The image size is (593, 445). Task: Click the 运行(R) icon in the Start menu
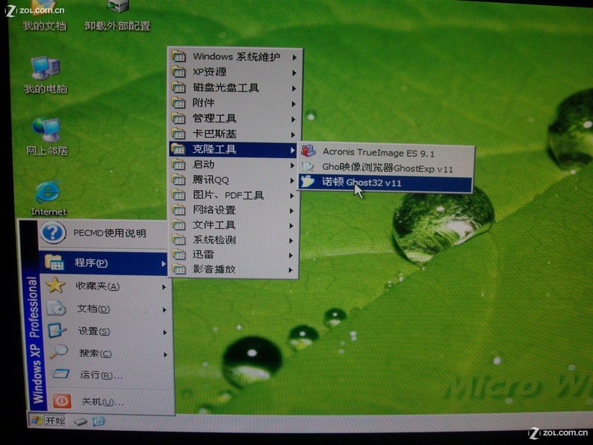[x=61, y=375]
